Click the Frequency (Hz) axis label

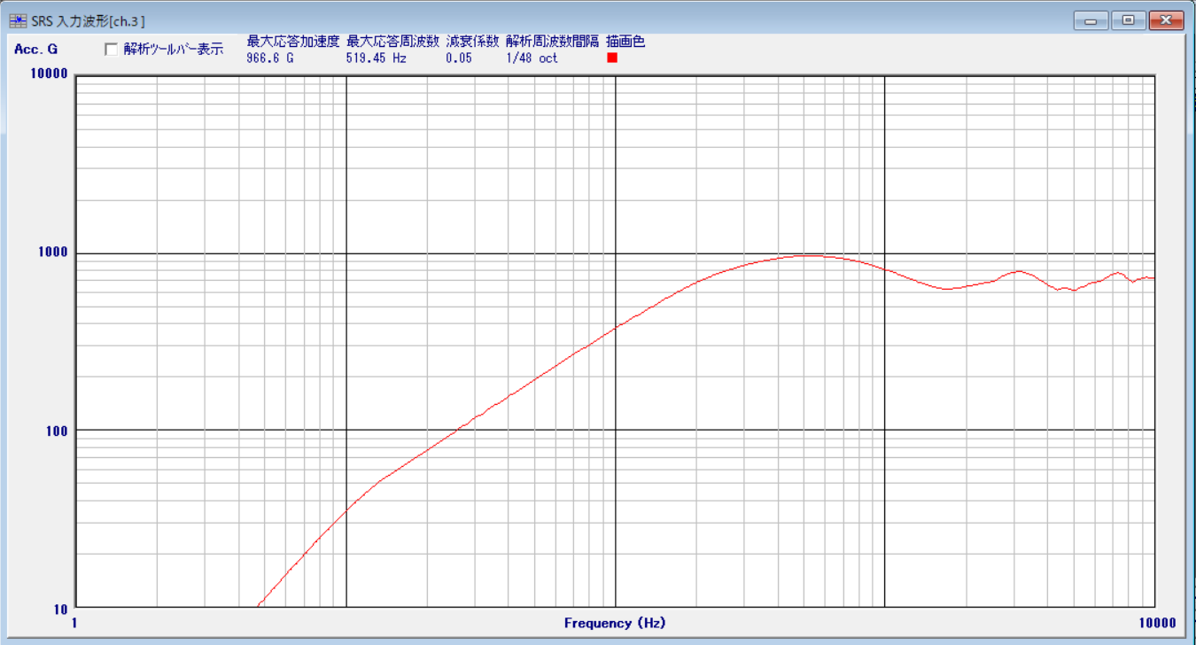[x=615, y=623]
